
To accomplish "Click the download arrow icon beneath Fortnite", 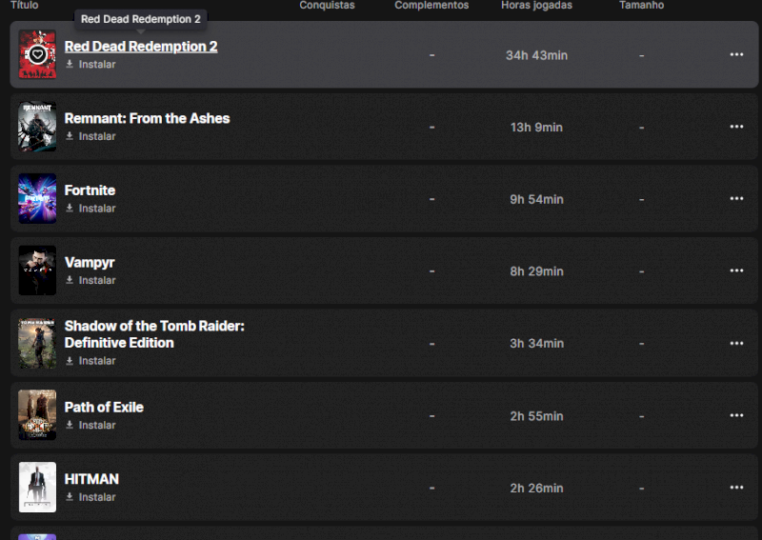I will (70, 209).
